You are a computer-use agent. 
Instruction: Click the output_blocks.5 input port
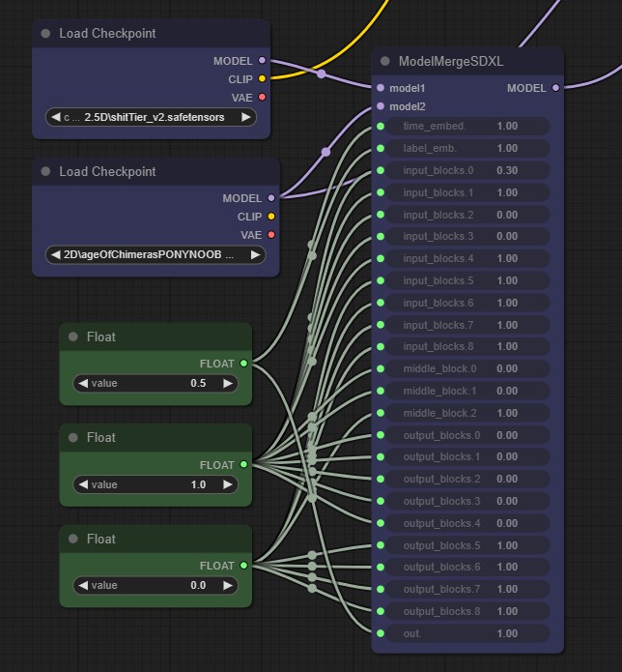381,545
